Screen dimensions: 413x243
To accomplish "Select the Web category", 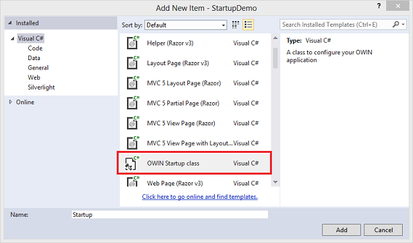I will click(x=34, y=77).
